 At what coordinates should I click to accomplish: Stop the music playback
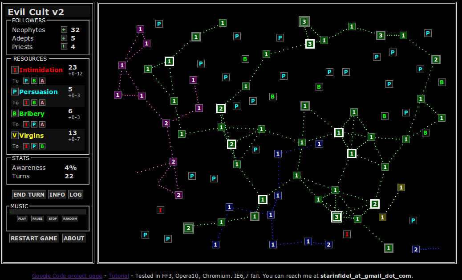pos(53,219)
